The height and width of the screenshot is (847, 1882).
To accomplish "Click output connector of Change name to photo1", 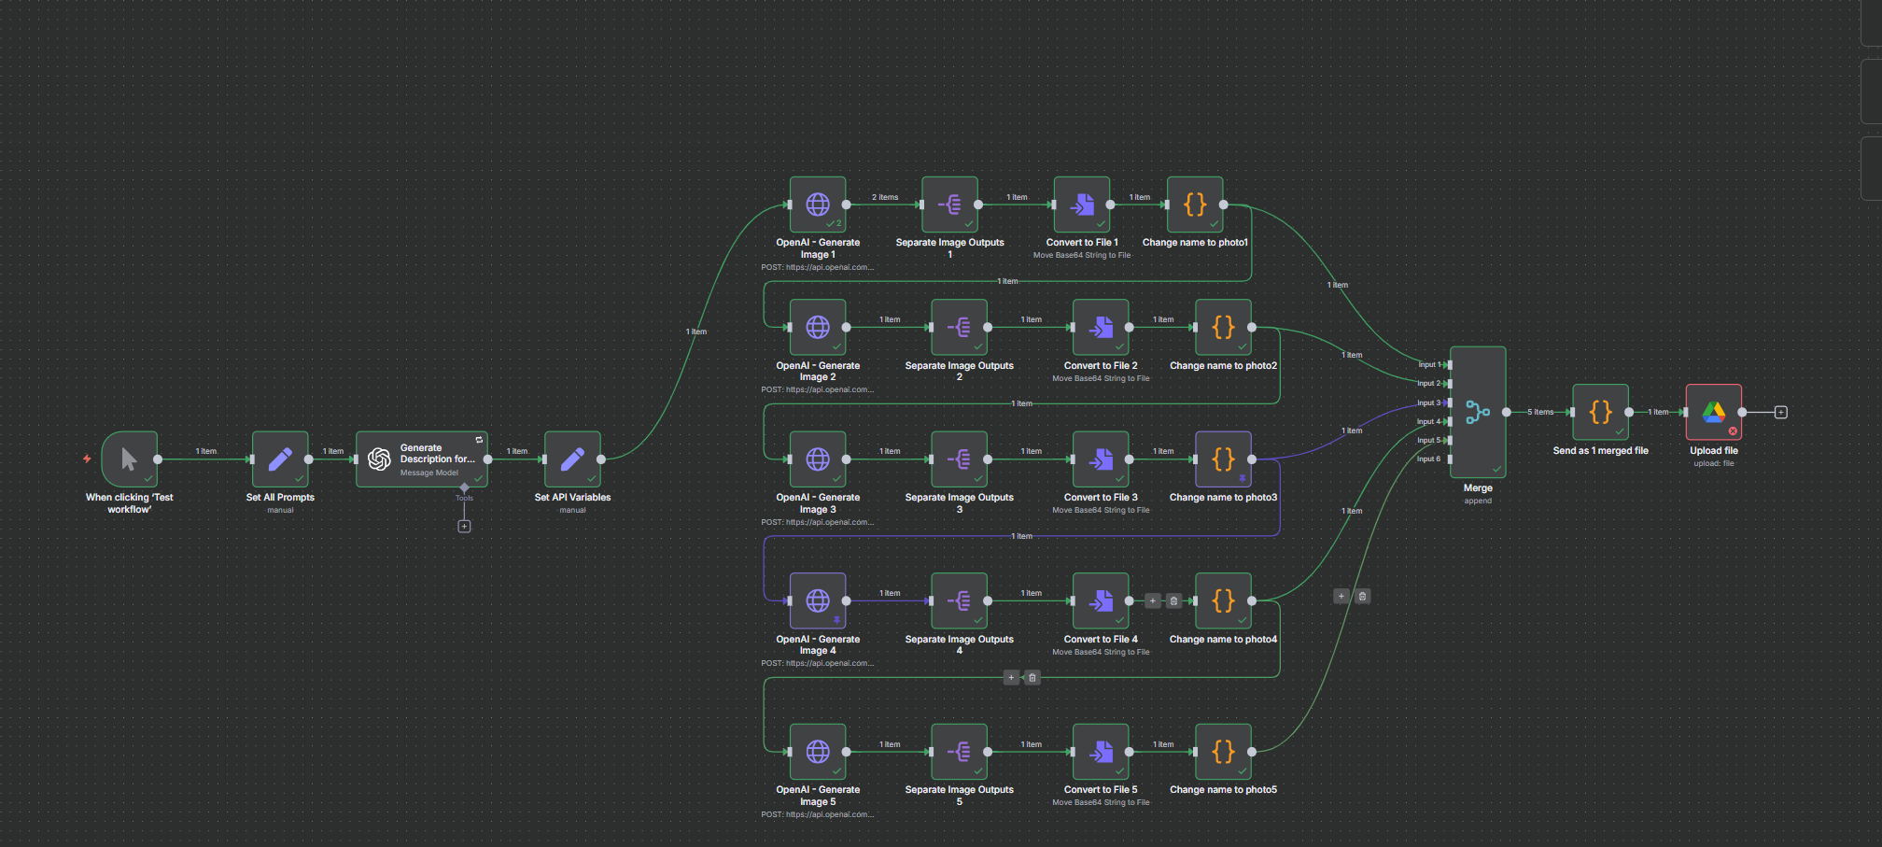I will [1223, 205].
